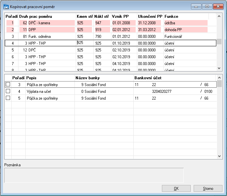Click the 0 Sociální Fond bank cell
This screenshot has height=196, width=227.
pos(93,91)
